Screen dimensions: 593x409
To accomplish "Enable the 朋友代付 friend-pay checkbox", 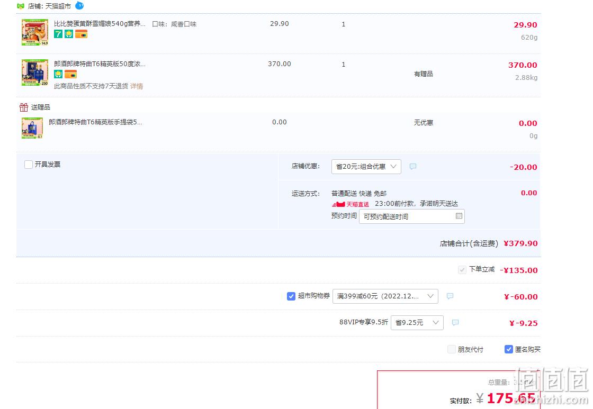I will click(x=452, y=349).
